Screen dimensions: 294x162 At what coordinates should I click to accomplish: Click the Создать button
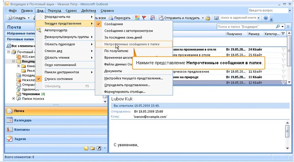[17, 18]
